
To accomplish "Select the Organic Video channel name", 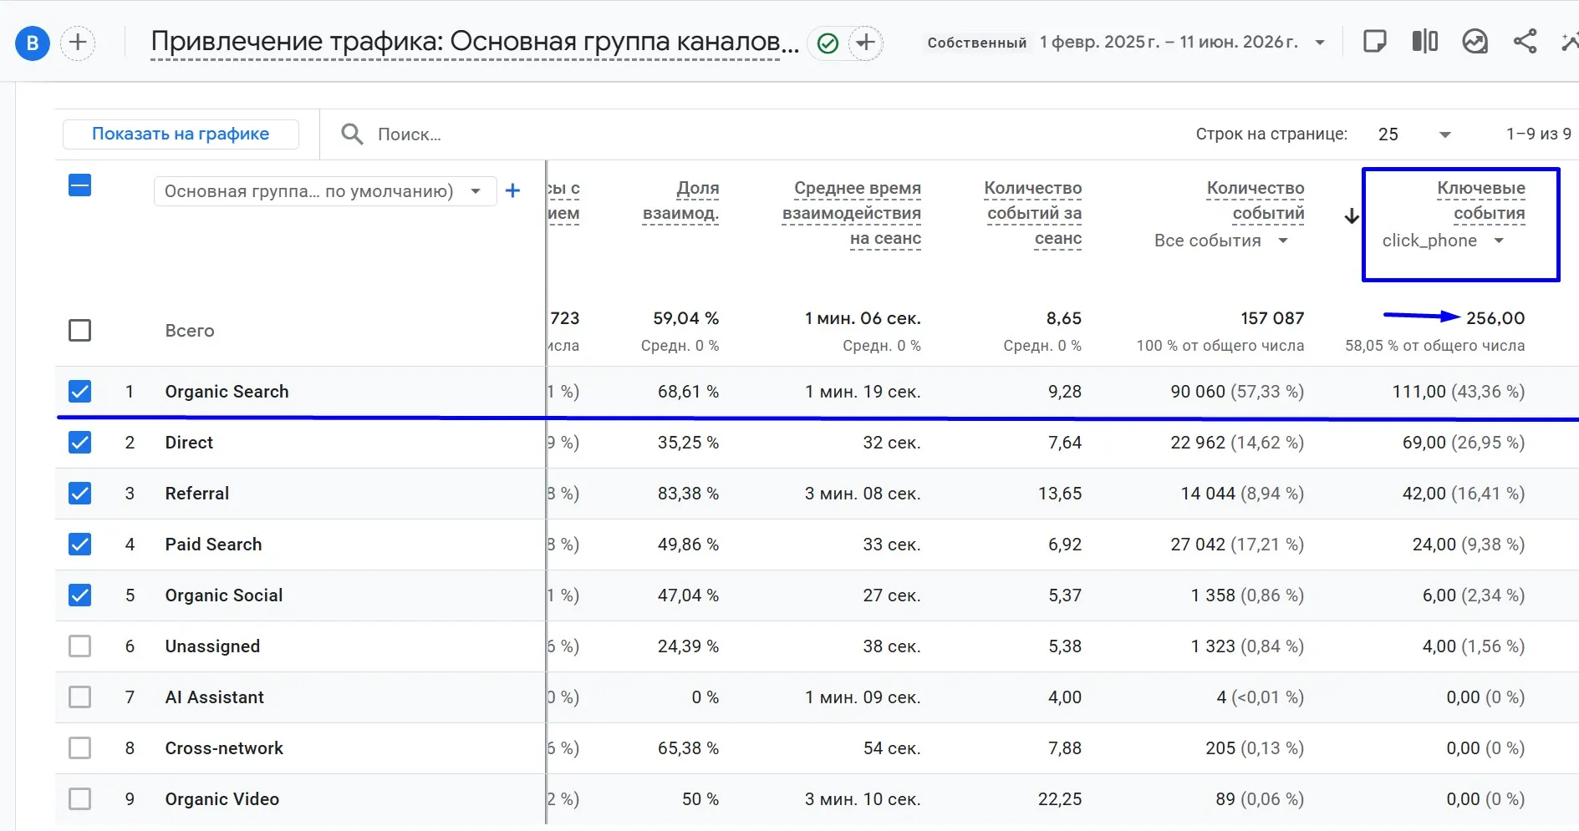I will (222, 799).
